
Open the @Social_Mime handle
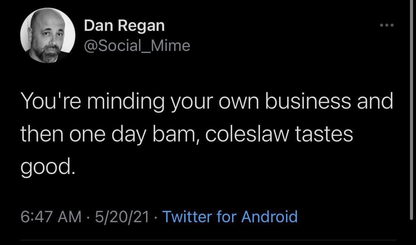pos(137,46)
